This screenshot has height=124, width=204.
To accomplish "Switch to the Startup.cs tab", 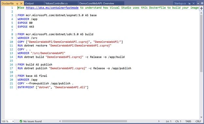I will 180,4.
